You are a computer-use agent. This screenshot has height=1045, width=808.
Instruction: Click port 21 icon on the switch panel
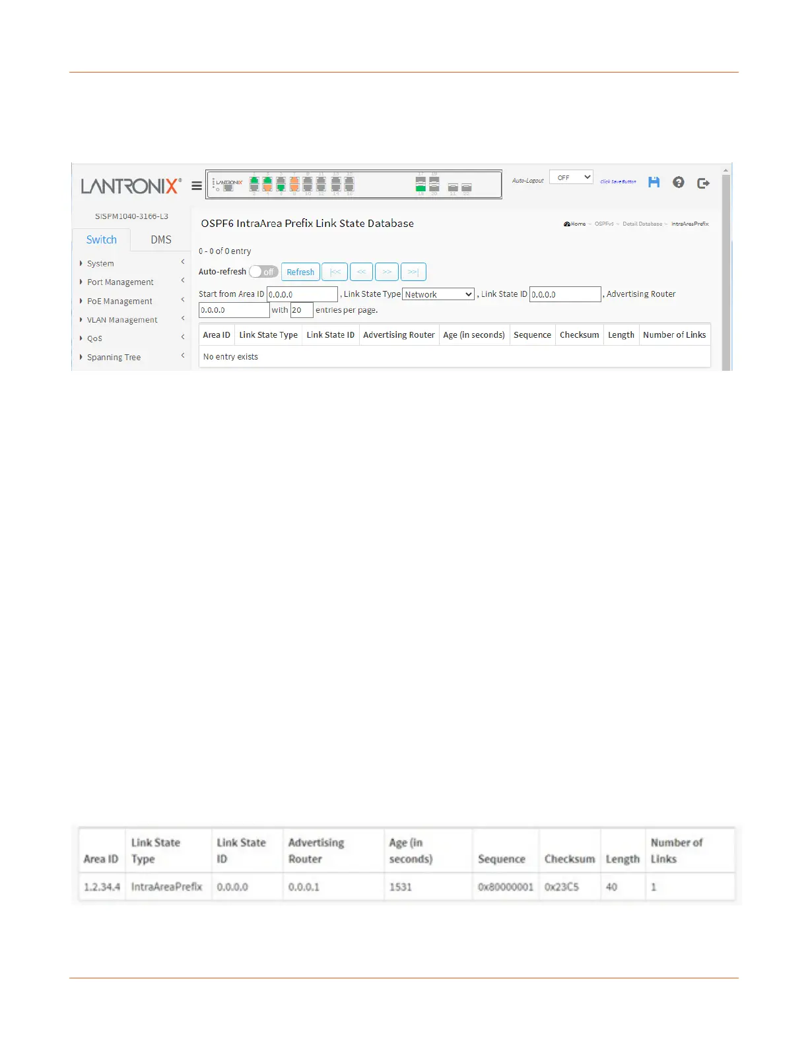453,187
